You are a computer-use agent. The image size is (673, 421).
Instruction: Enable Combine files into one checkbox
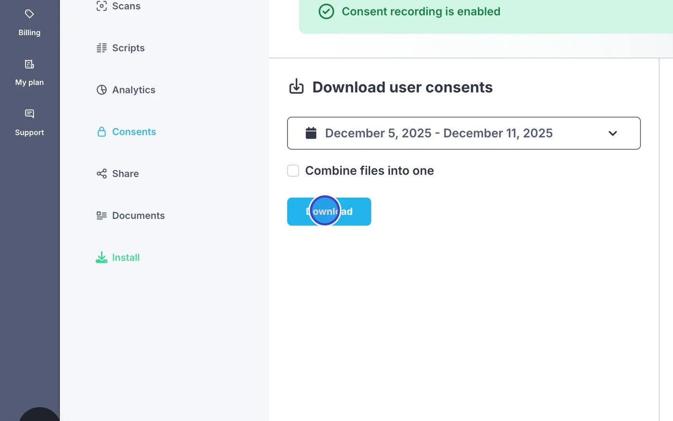[x=293, y=171]
